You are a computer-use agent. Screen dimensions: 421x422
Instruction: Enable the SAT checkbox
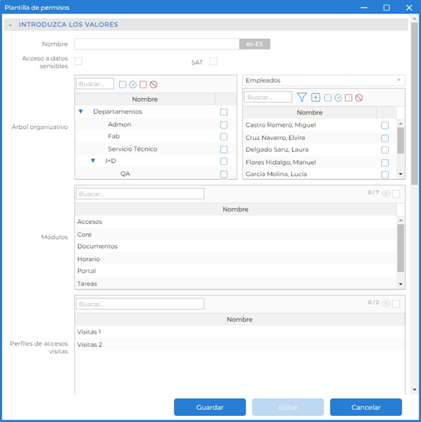[x=213, y=61]
